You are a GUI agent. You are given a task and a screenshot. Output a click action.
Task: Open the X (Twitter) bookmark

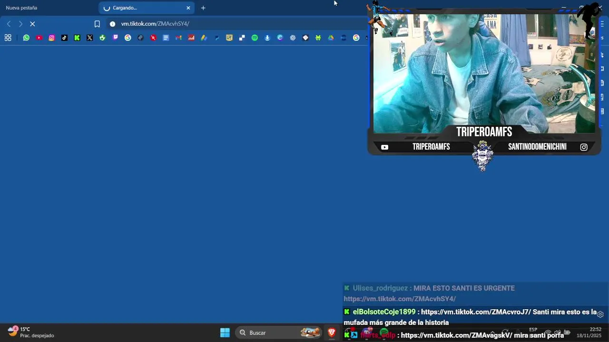coord(90,38)
